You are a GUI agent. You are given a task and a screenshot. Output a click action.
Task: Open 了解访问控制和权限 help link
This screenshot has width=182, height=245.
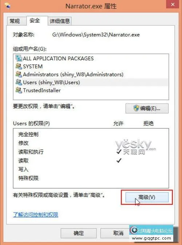[36, 215]
